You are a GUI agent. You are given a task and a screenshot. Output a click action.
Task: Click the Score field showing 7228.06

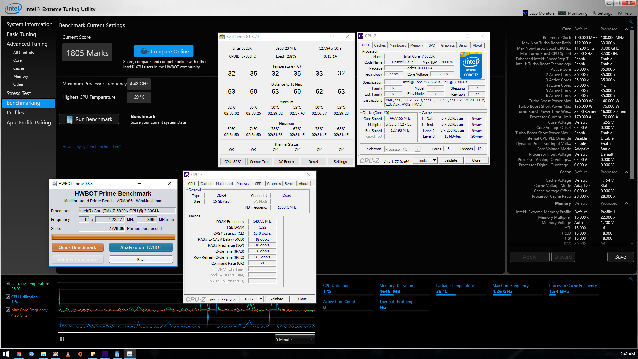[102, 228]
